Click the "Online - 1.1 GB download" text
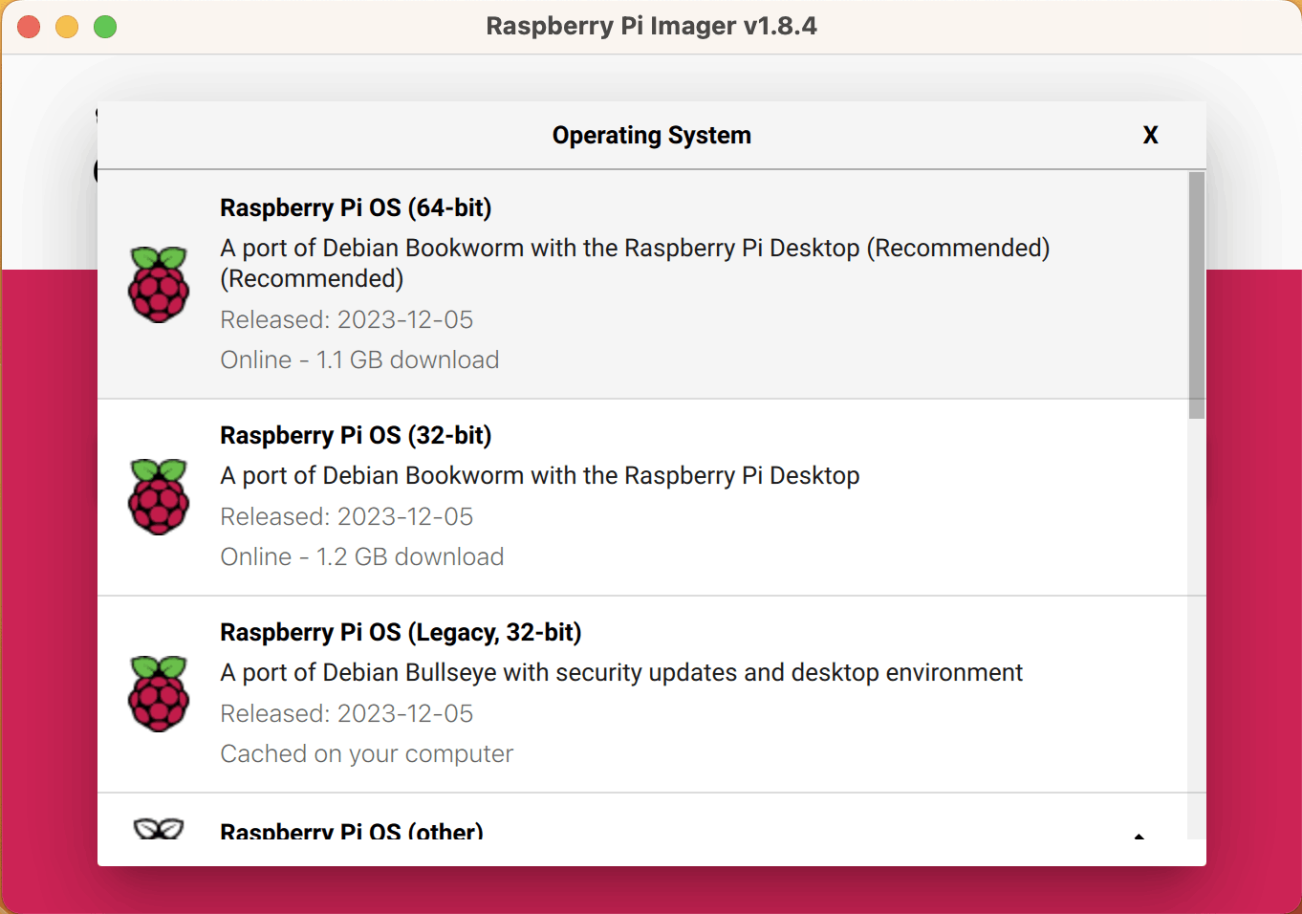The width and height of the screenshot is (1302, 914). (x=359, y=360)
